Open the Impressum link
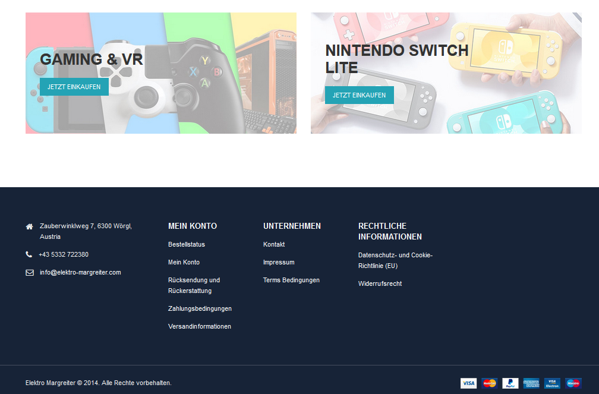599x394 pixels. 279,262
